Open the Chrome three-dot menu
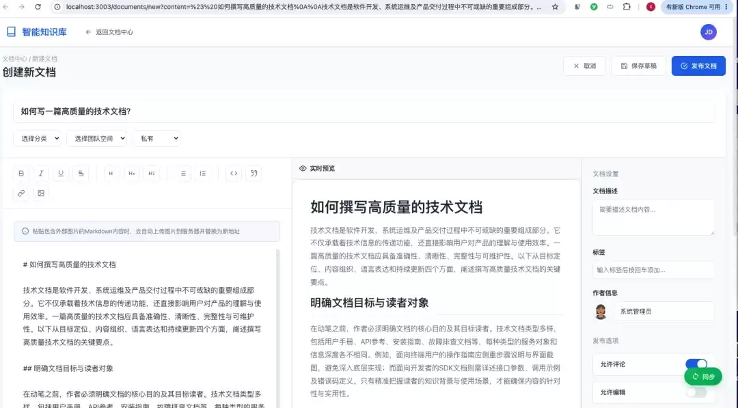Screen dimensions: 738x408 click(x=726, y=7)
